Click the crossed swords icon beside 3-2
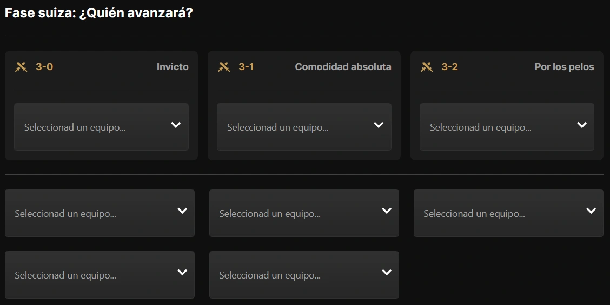Image resolution: width=610 pixels, height=305 pixels. coord(427,67)
